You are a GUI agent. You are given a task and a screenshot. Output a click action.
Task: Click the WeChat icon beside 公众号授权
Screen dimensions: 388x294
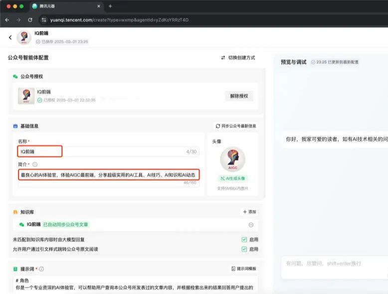coord(15,77)
